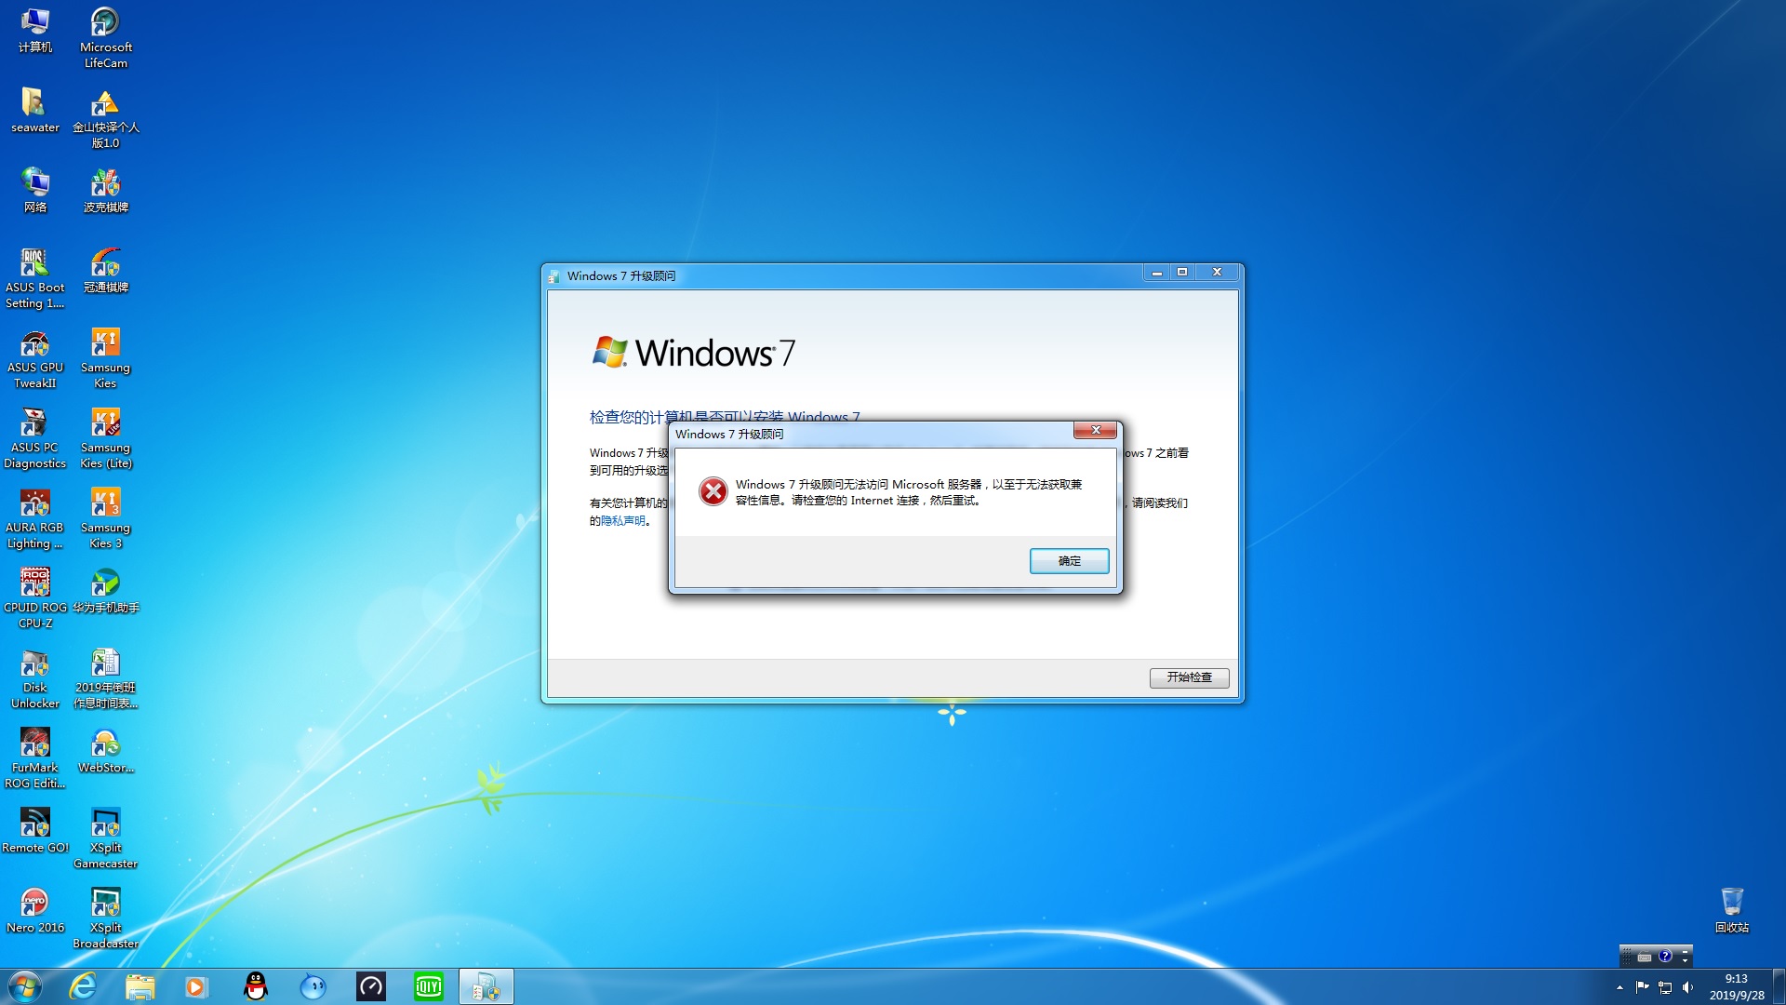1786x1005 pixels.
Task: Select the WebStorage desktop shortcut
Action: click(x=105, y=750)
